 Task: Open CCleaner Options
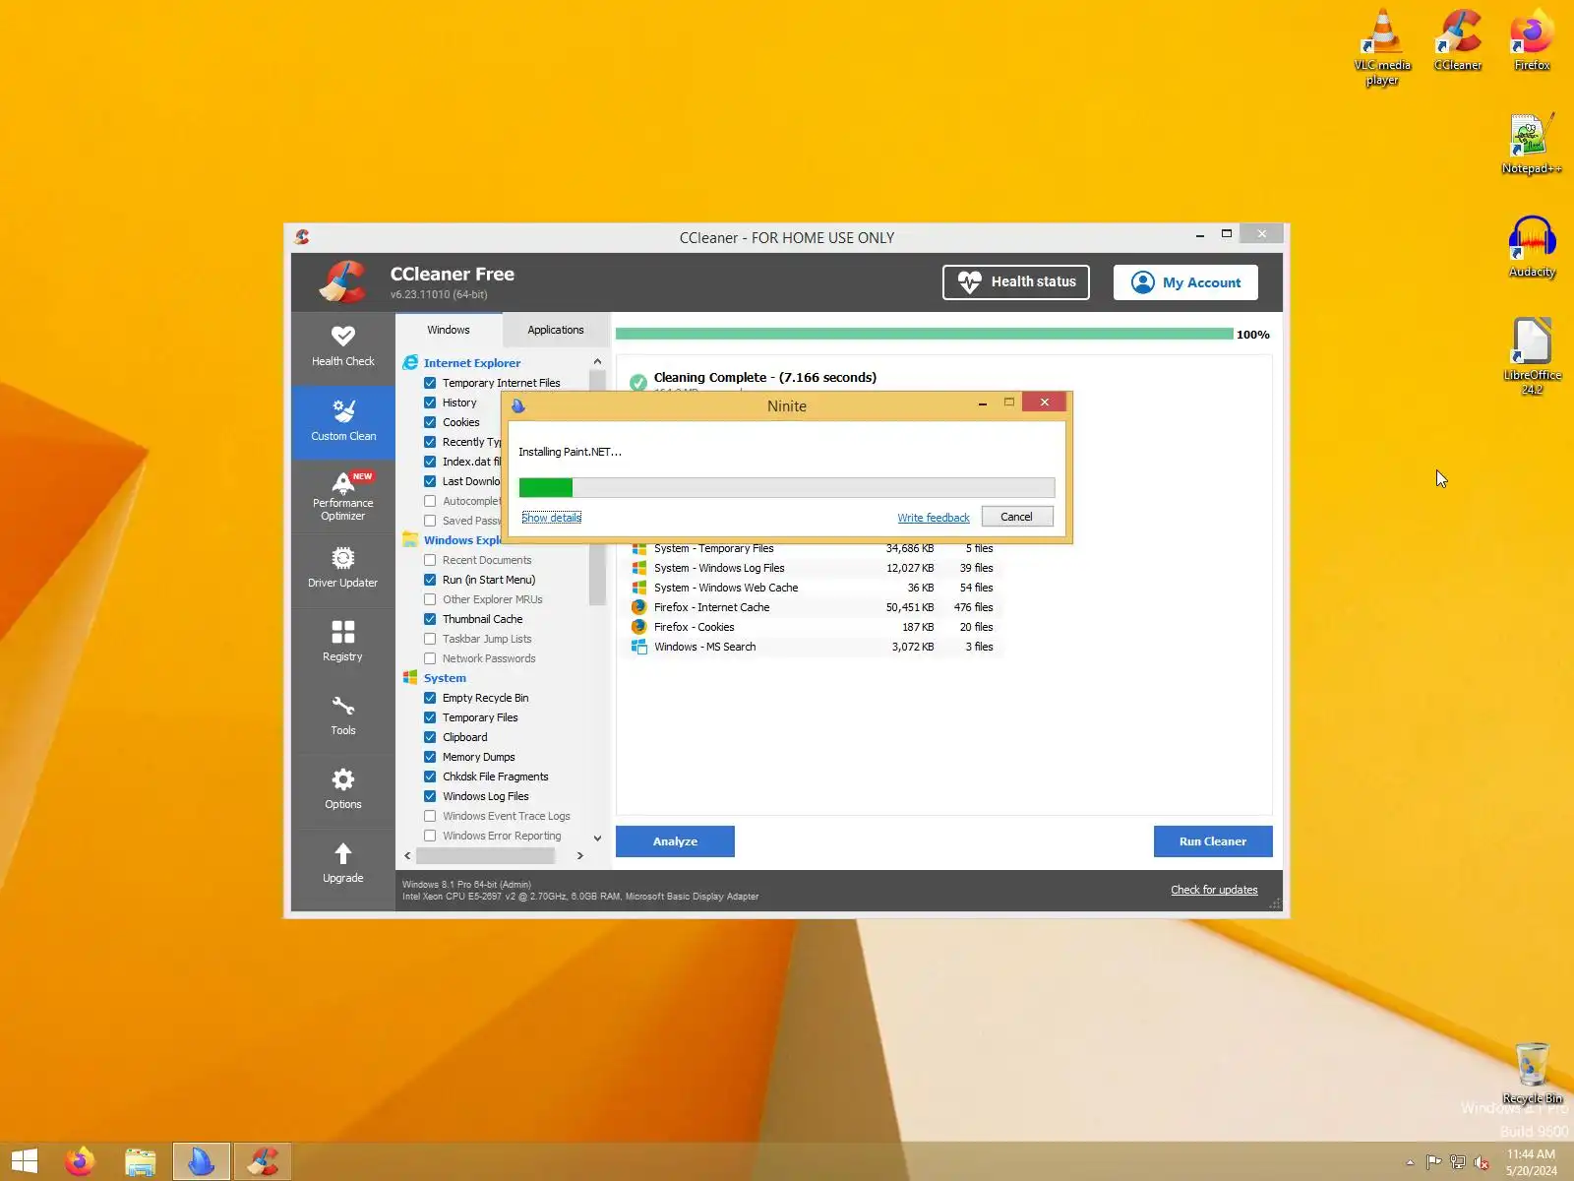click(x=342, y=791)
